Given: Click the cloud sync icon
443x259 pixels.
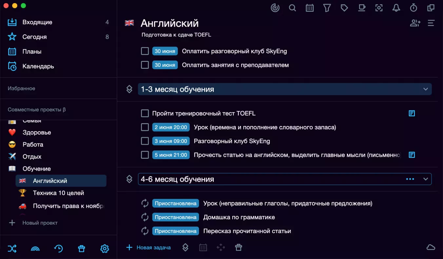Looking at the screenshot, I should coord(431,248).
